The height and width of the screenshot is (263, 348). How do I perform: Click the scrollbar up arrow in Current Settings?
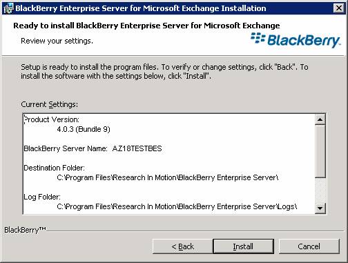320,119
